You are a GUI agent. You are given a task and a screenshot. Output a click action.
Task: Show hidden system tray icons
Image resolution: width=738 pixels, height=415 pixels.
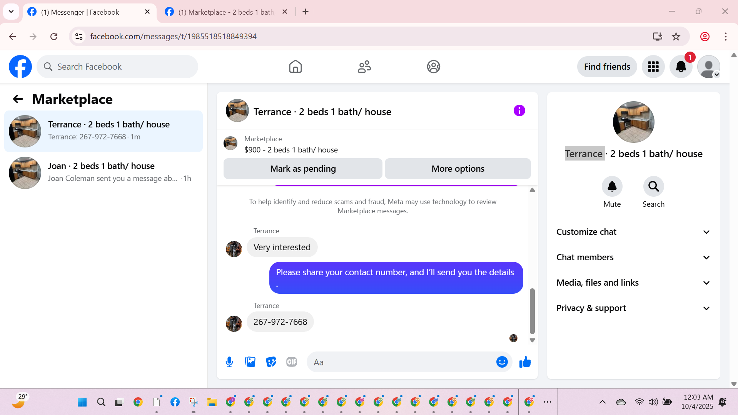click(602, 402)
